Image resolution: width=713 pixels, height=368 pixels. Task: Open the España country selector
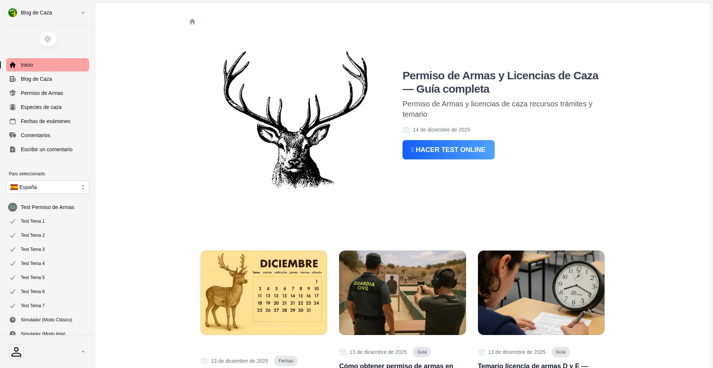pyautogui.click(x=48, y=187)
